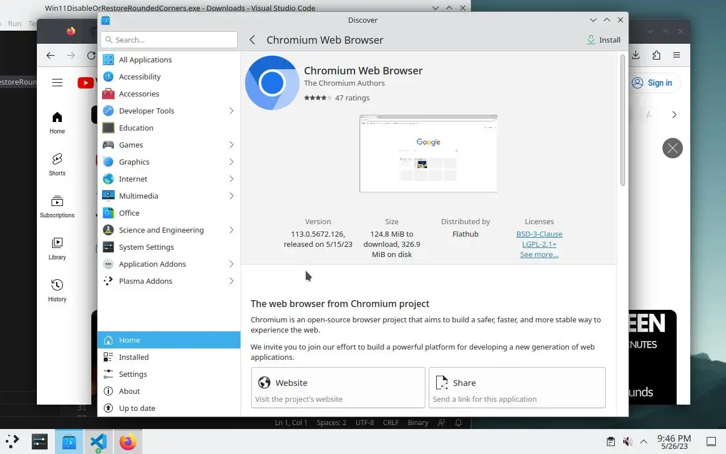Open YouTube hamburger menu in Firefox

pos(57,83)
